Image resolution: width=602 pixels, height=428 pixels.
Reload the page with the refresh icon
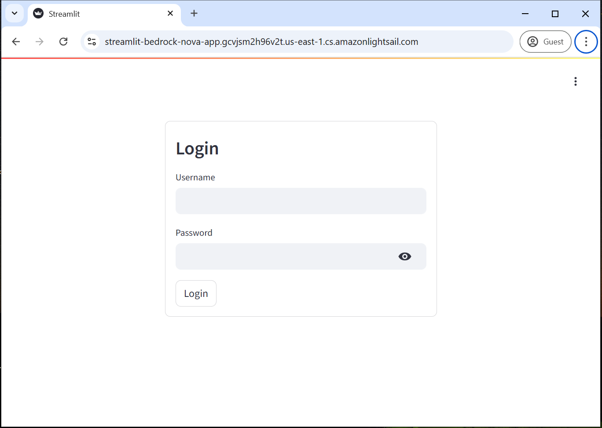tap(63, 42)
